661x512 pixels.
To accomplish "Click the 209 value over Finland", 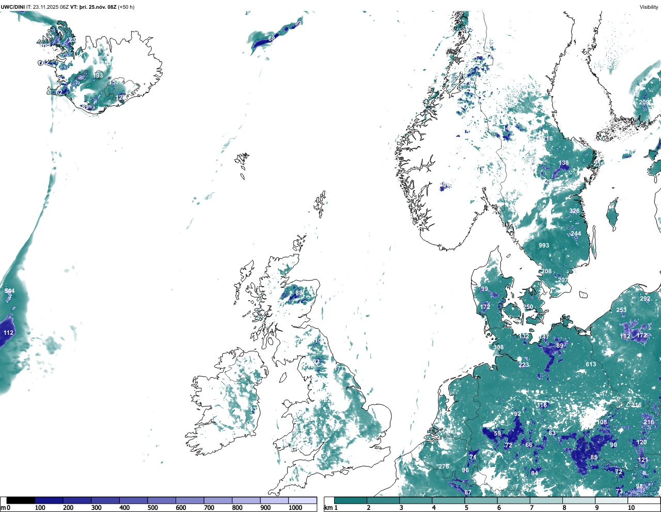I will point(643,102).
